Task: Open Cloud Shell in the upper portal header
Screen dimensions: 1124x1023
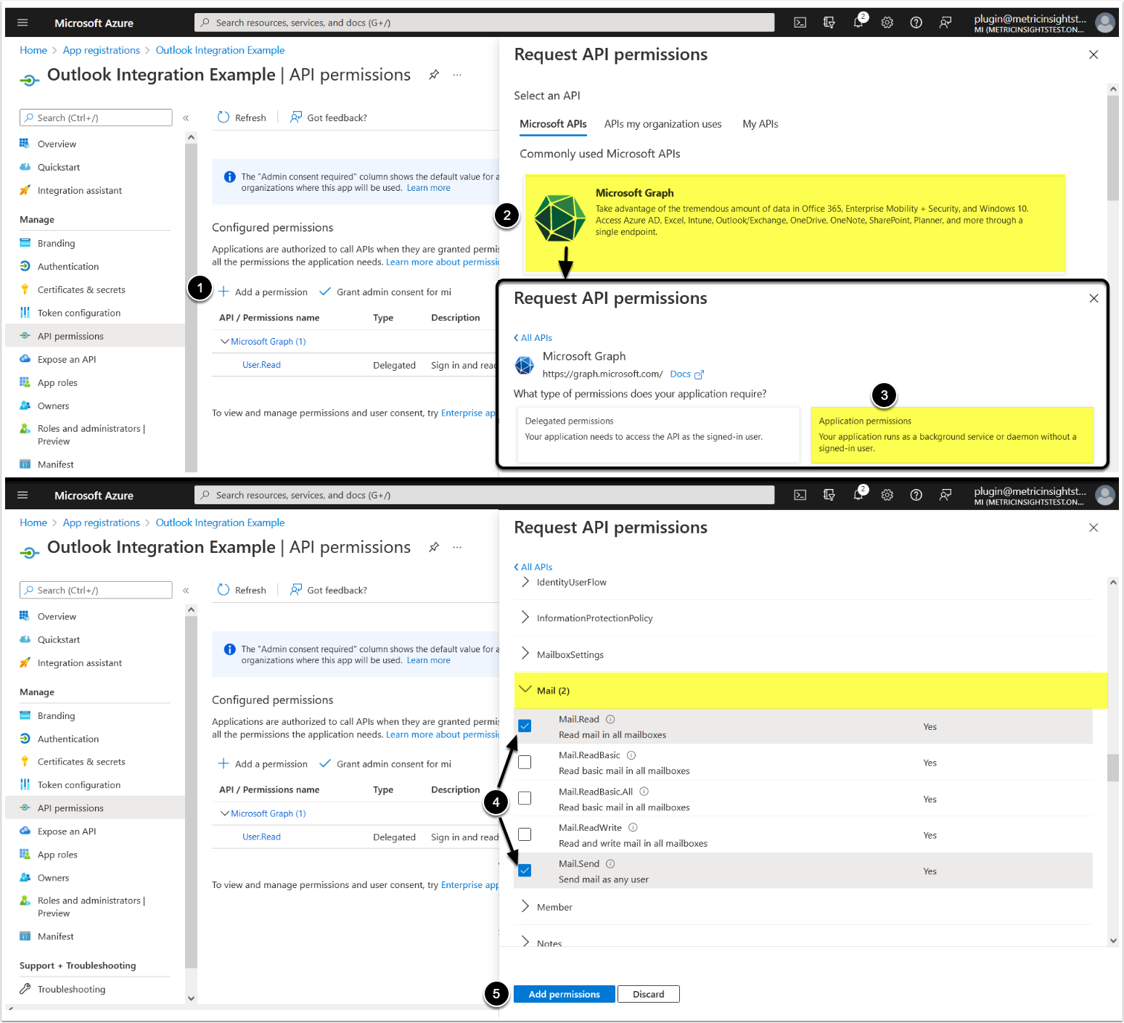Action: point(800,22)
